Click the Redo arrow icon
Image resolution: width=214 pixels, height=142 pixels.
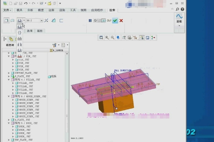point(33,3)
